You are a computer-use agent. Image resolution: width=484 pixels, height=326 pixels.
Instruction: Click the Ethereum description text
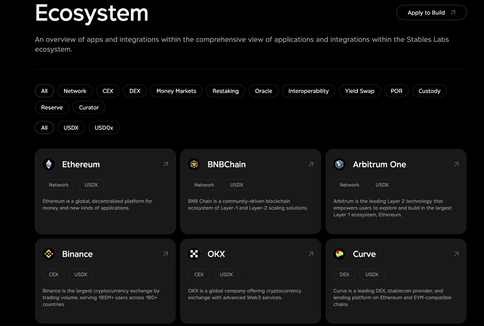(x=97, y=205)
